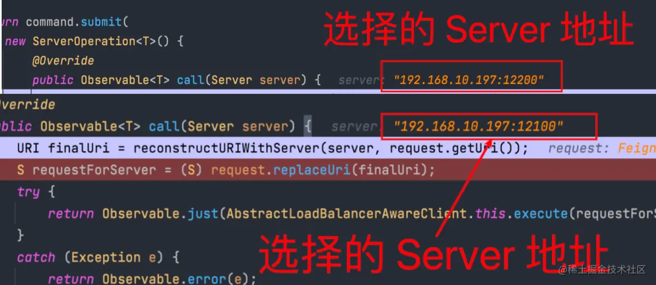Select the highlighted requestForServer breakpoint line

point(328,170)
